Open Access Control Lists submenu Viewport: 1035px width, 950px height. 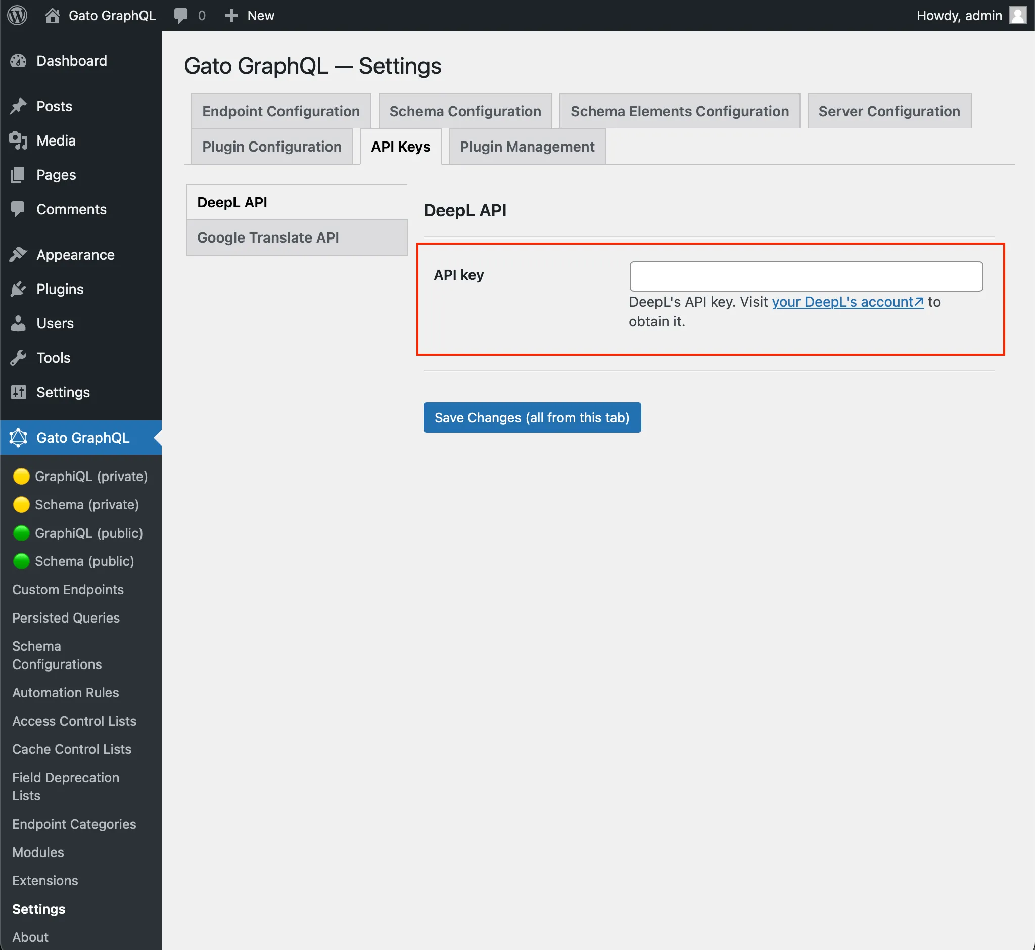(x=74, y=721)
